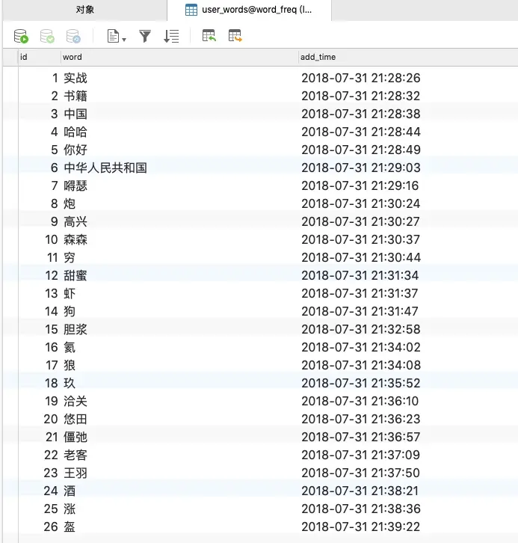Click the timestamp 2018-07-31 21:28:49
The width and height of the screenshot is (518, 543).
[x=361, y=150]
